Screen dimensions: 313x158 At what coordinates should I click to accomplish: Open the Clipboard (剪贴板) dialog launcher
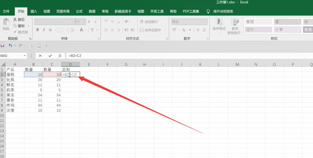30,39
